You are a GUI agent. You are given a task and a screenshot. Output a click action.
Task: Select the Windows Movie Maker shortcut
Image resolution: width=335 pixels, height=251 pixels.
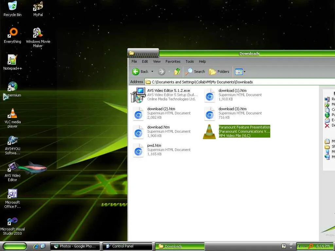[x=38, y=38]
